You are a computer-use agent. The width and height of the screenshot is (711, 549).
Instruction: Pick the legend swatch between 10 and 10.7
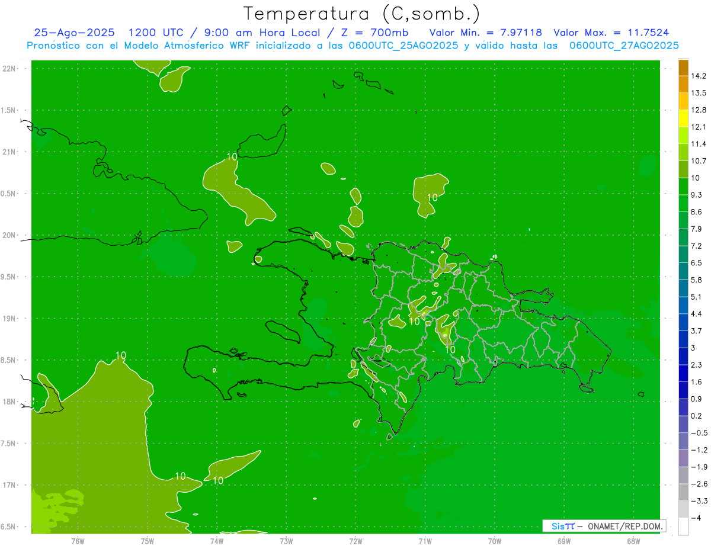[x=683, y=169]
